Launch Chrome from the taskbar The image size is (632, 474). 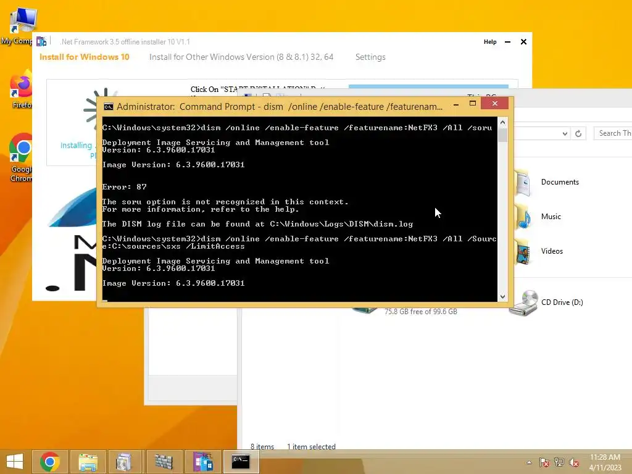click(50, 462)
